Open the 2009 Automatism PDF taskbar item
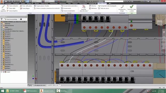This screenshot has height=93, width=166. pyautogui.click(x=30, y=91)
